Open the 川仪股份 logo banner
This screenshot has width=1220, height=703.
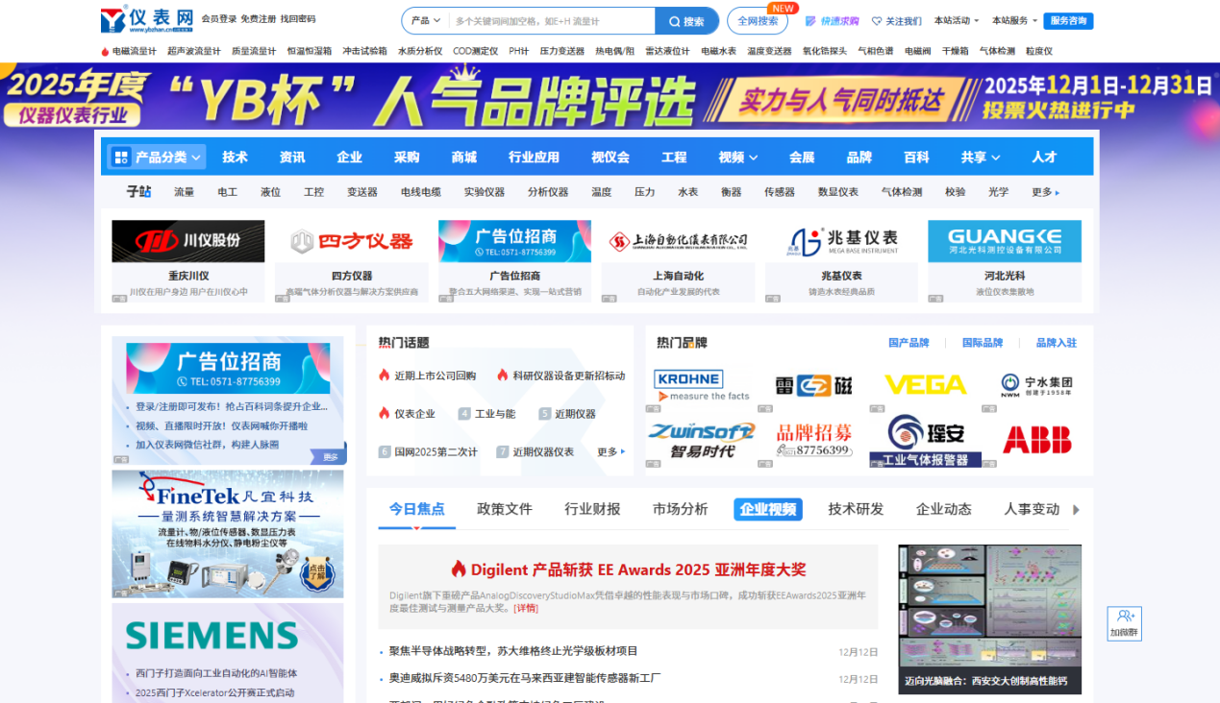point(187,241)
